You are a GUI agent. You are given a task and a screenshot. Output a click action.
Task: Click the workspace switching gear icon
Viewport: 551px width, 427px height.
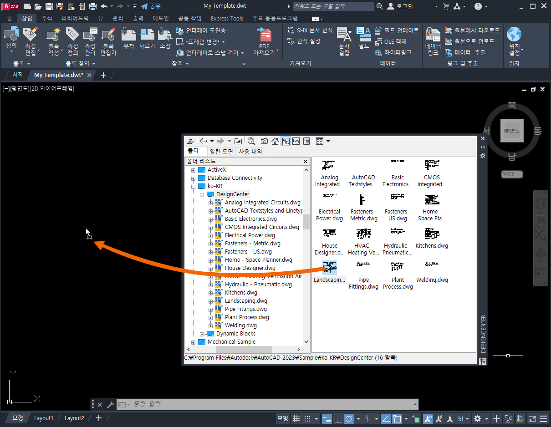pyautogui.click(x=477, y=418)
